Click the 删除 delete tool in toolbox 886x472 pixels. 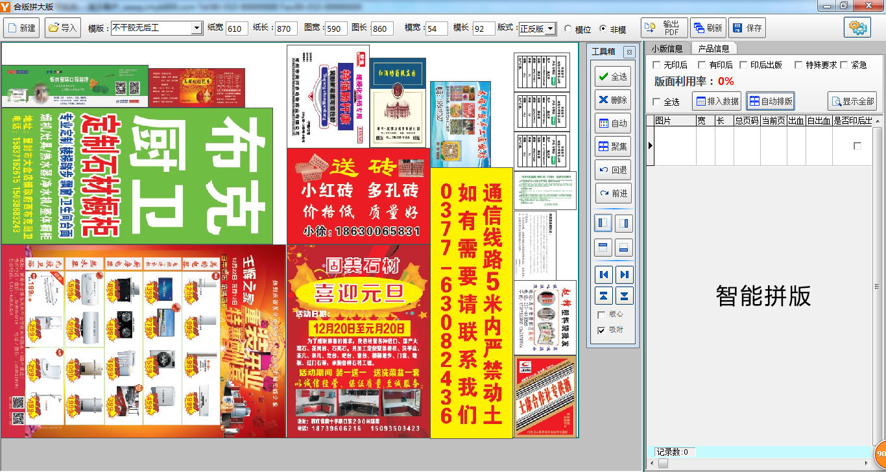pos(612,100)
